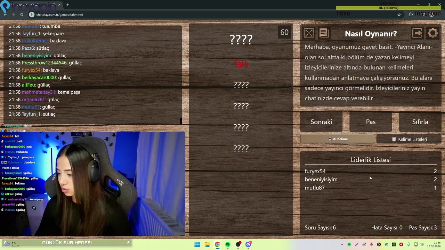Reload the page in Chrome

point(22,15)
